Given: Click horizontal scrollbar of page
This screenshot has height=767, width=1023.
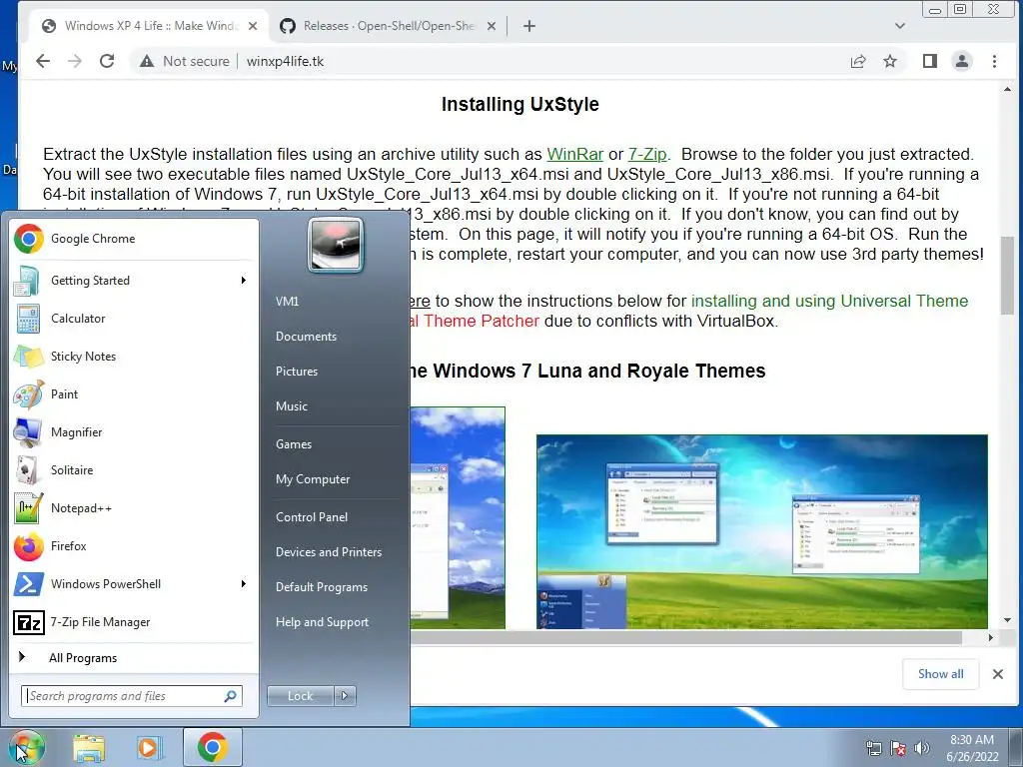Looking at the screenshot, I should [685, 637].
